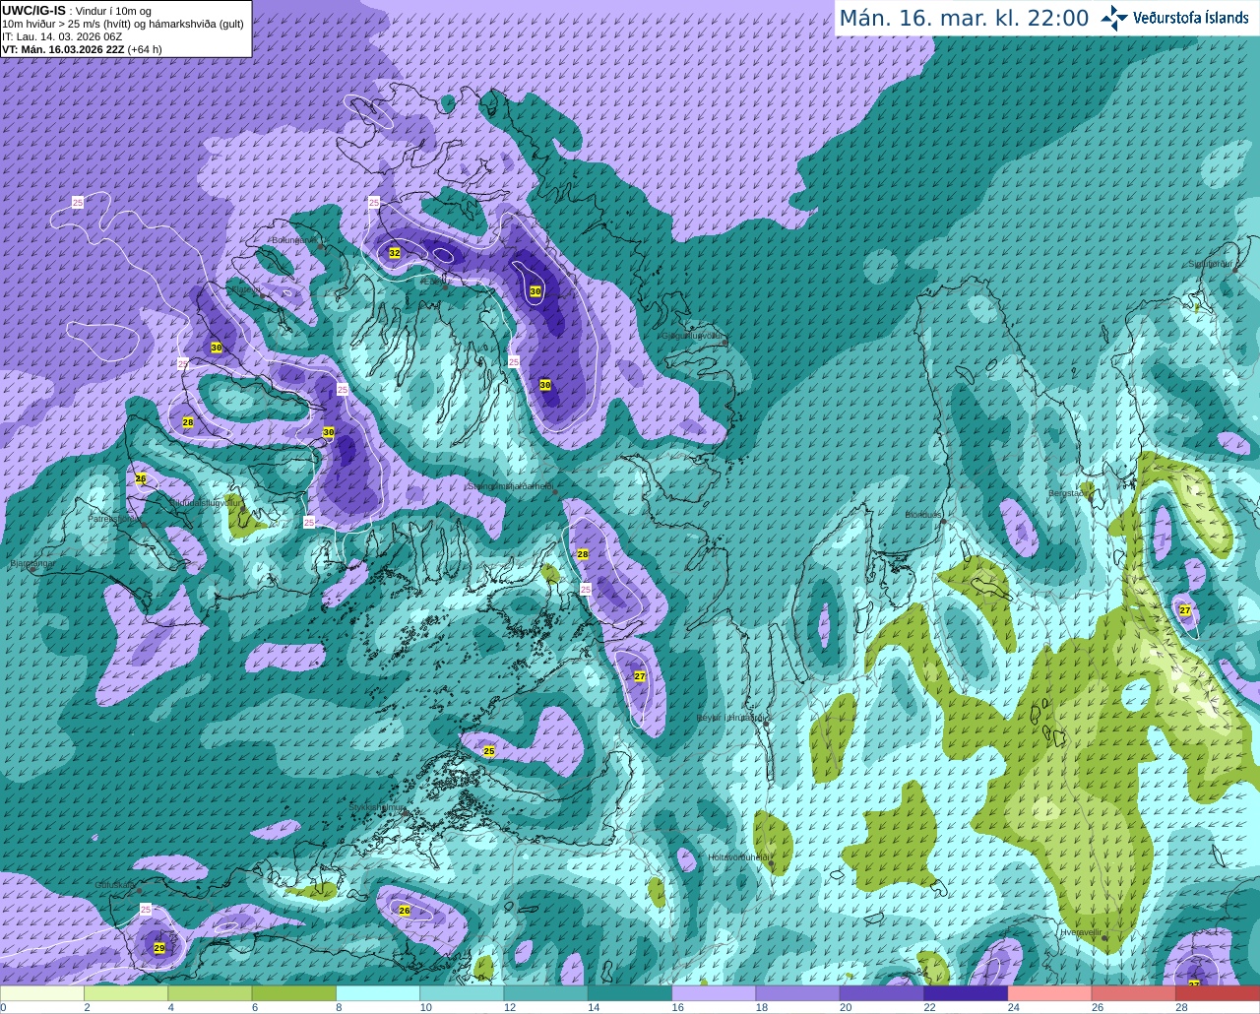
Task: Click the Steingrímsfjarðarheiði station label
Action: 509,486
